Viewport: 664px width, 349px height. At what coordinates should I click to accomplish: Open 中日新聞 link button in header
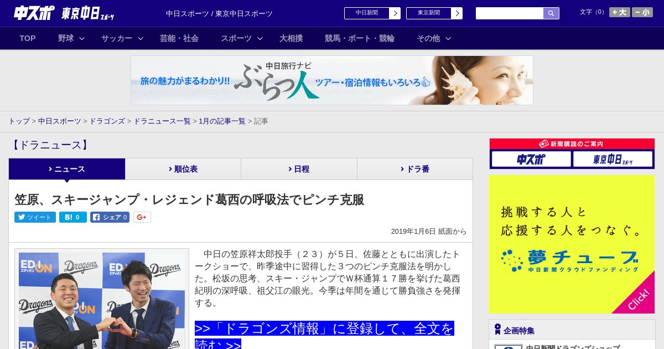pos(367,13)
